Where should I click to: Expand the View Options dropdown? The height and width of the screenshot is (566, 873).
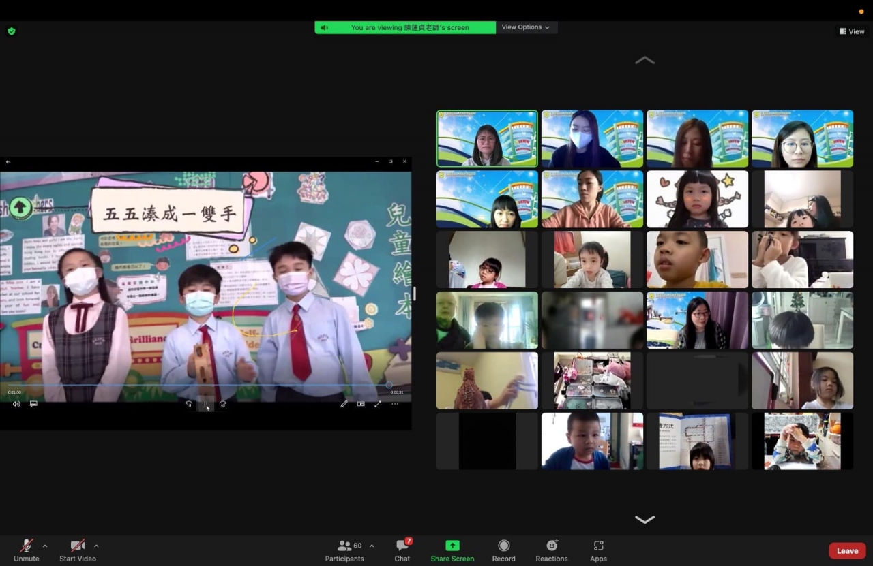pos(526,27)
